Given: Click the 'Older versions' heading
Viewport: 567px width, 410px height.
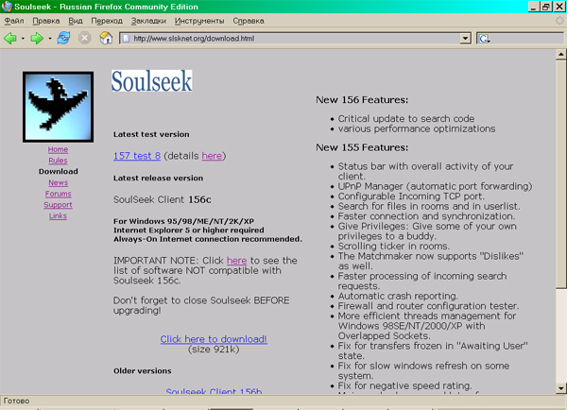Looking at the screenshot, I should (143, 371).
